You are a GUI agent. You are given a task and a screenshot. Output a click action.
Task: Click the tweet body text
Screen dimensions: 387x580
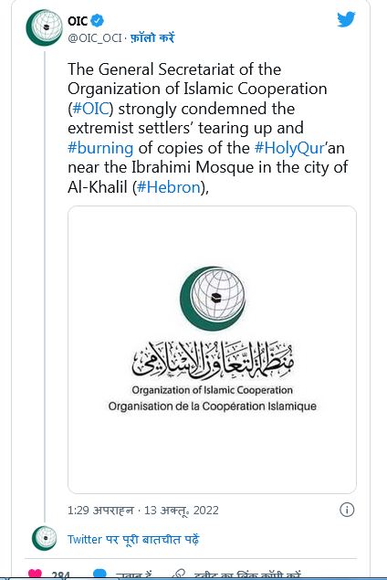tap(207, 129)
